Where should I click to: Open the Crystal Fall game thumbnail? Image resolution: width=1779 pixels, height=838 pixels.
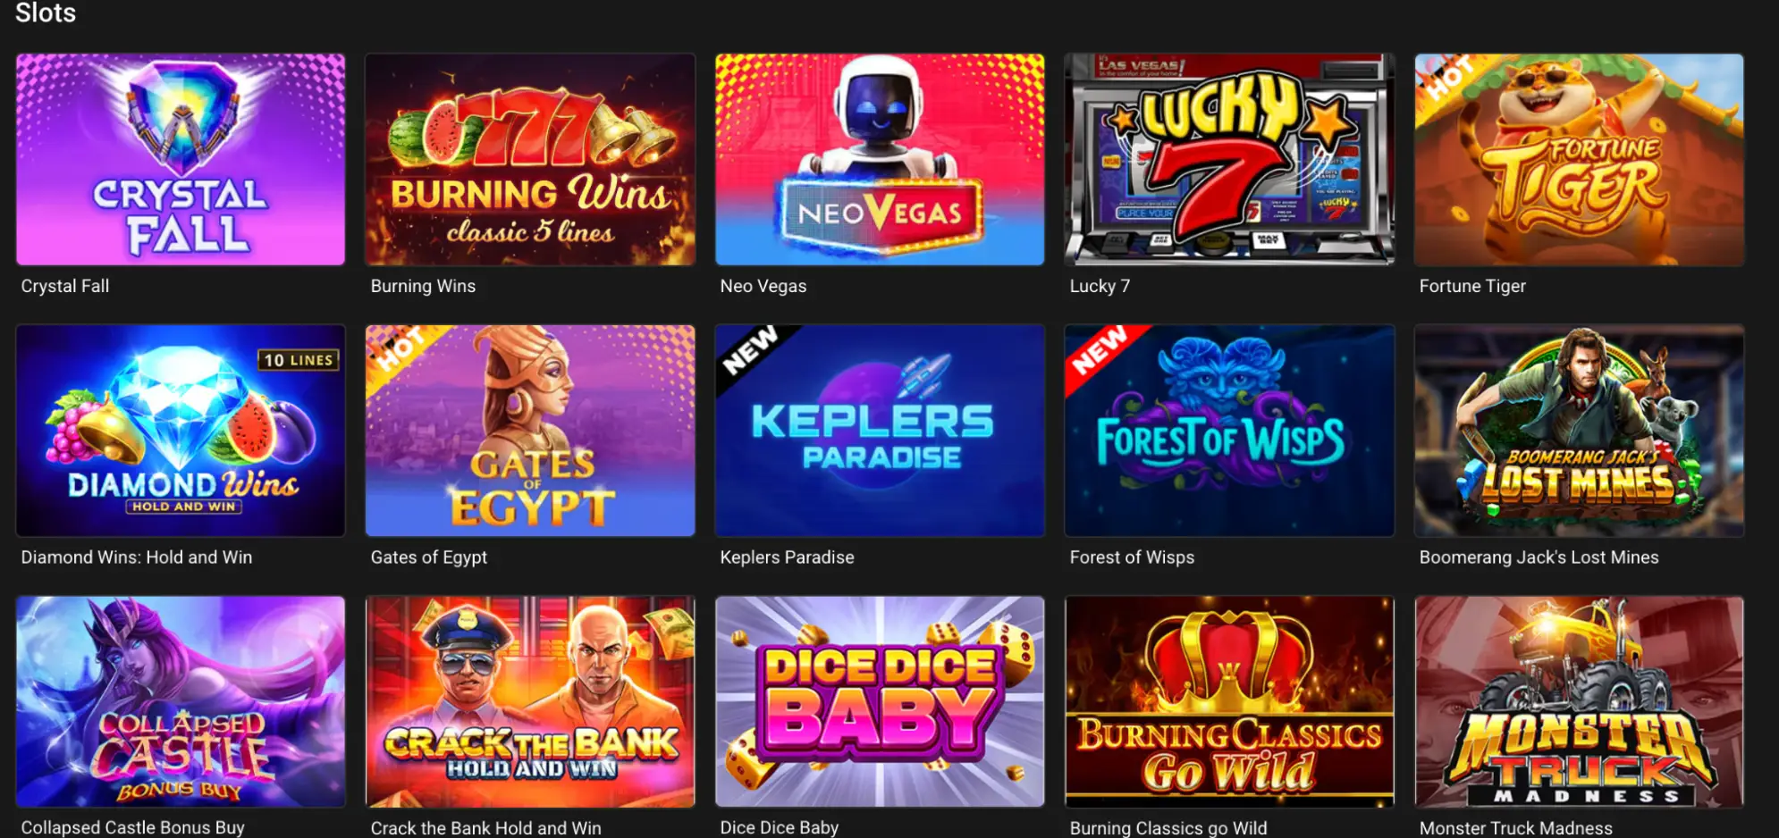tap(181, 160)
